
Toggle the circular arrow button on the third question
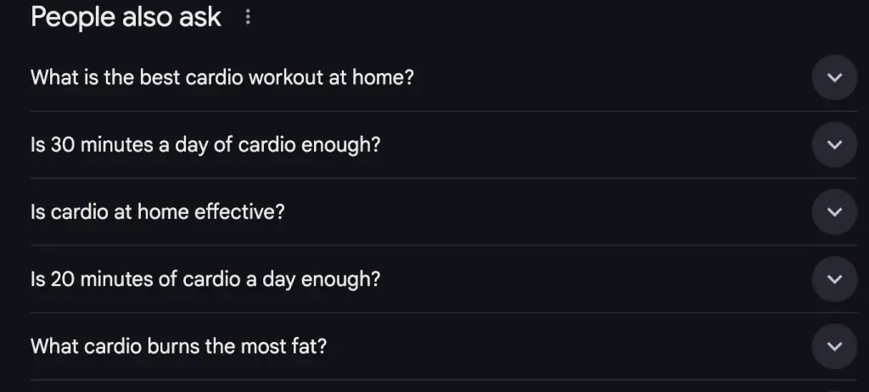(x=835, y=212)
